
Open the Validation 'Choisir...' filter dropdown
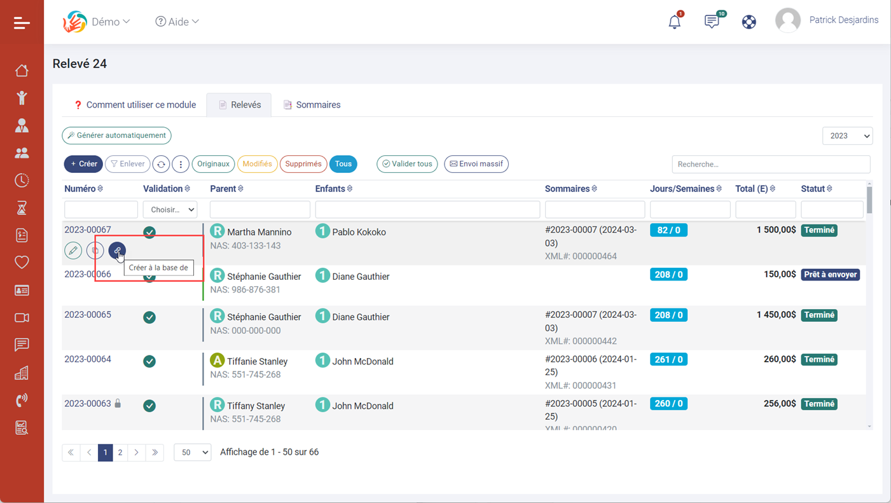click(x=170, y=209)
